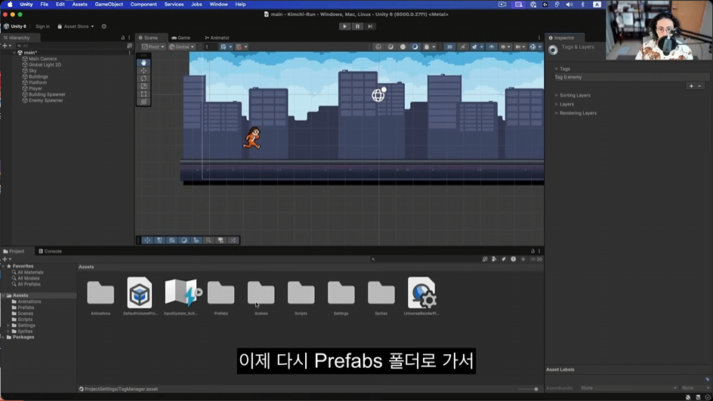This screenshot has width=713, height=401.
Task: Collapse main scene in Hierarchy
Action: click(14, 53)
